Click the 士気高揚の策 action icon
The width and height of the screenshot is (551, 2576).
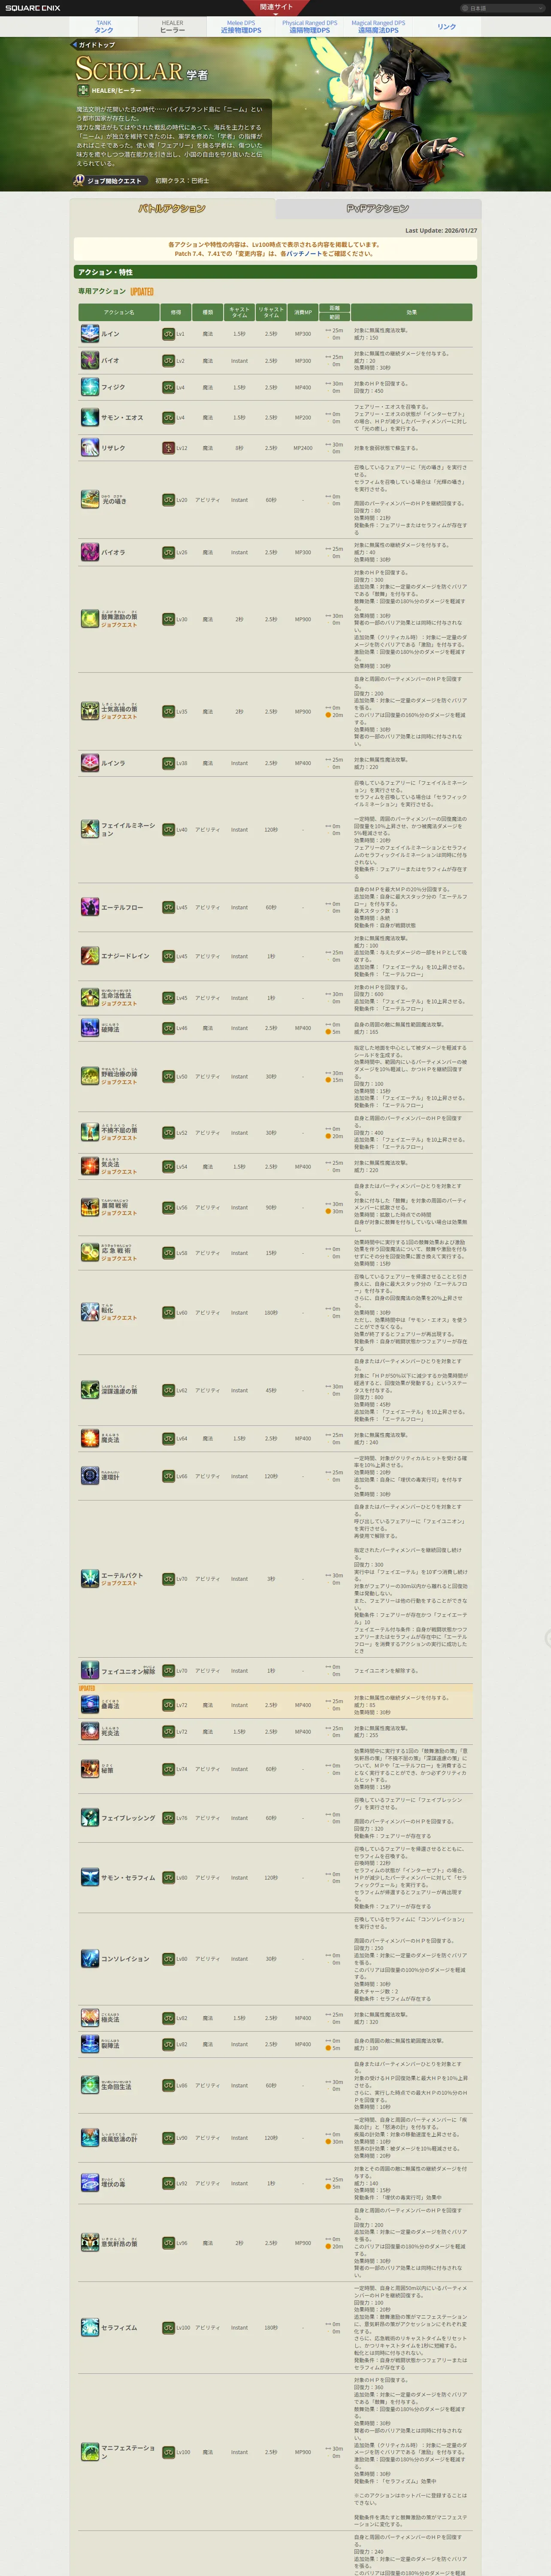pyautogui.click(x=90, y=711)
